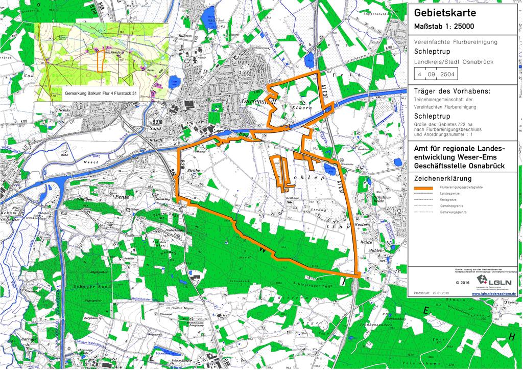Click the Zeichenerklärung legend heading
Viewport: 523px width, 370px height.
(442, 178)
